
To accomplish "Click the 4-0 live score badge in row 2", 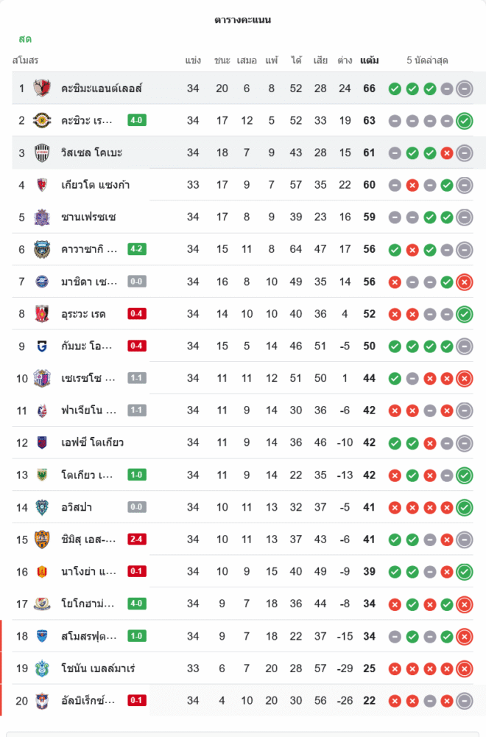I will pyautogui.click(x=136, y=120).
